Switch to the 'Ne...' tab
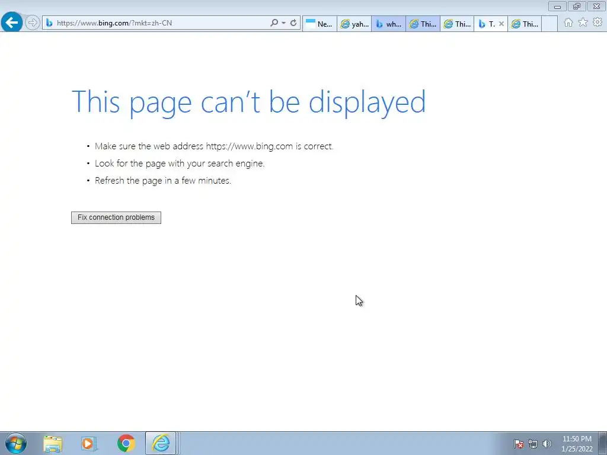The height and width of the screenshot is (455, 607). coord(320,24)
